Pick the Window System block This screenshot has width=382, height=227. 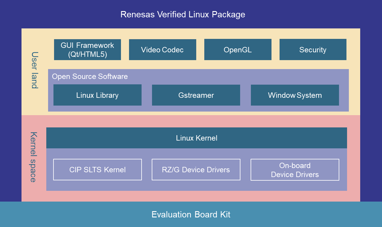tap(295, 95)
